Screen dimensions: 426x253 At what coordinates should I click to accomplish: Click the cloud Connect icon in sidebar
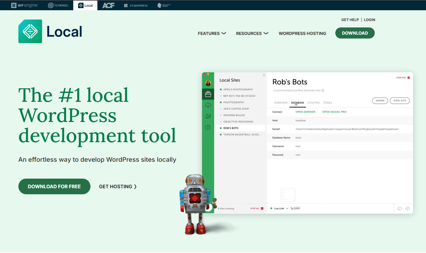[x=208, y=105]
